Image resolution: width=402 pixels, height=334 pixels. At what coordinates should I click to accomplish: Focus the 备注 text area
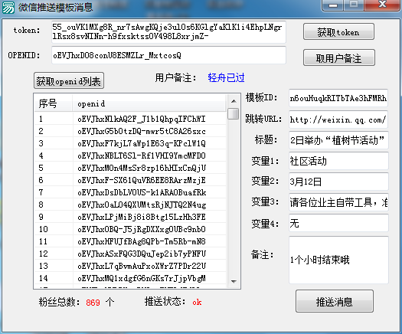338,260
